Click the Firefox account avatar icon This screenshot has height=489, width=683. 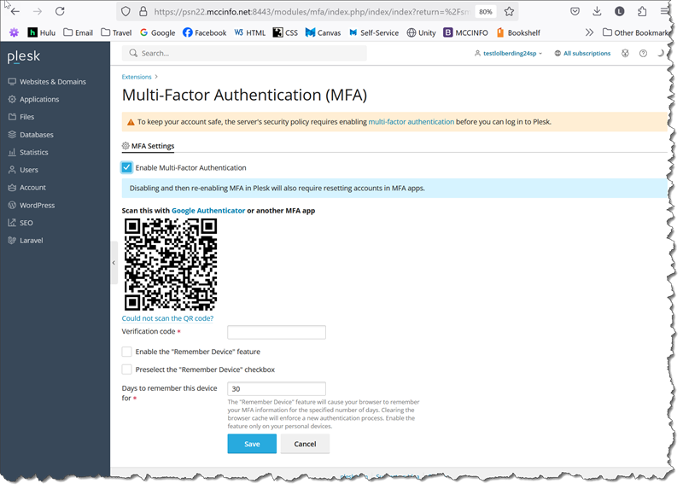[x=620, y=12]
